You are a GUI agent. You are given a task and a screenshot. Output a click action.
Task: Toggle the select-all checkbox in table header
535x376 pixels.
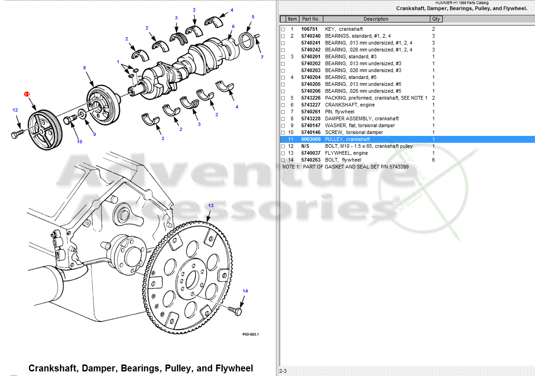click(x=283, y=19)
